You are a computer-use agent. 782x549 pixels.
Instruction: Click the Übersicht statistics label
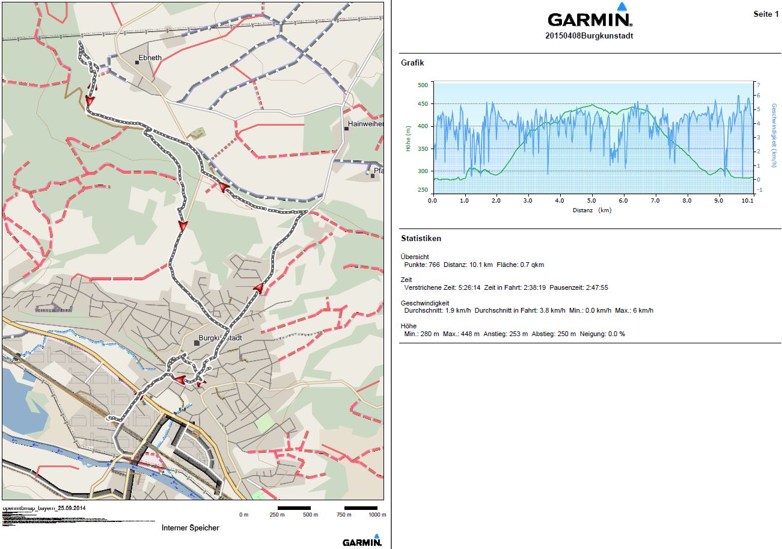(x=415, y=257)
